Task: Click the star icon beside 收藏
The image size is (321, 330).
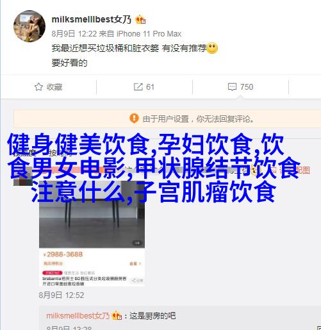Action: pos(38,87)
